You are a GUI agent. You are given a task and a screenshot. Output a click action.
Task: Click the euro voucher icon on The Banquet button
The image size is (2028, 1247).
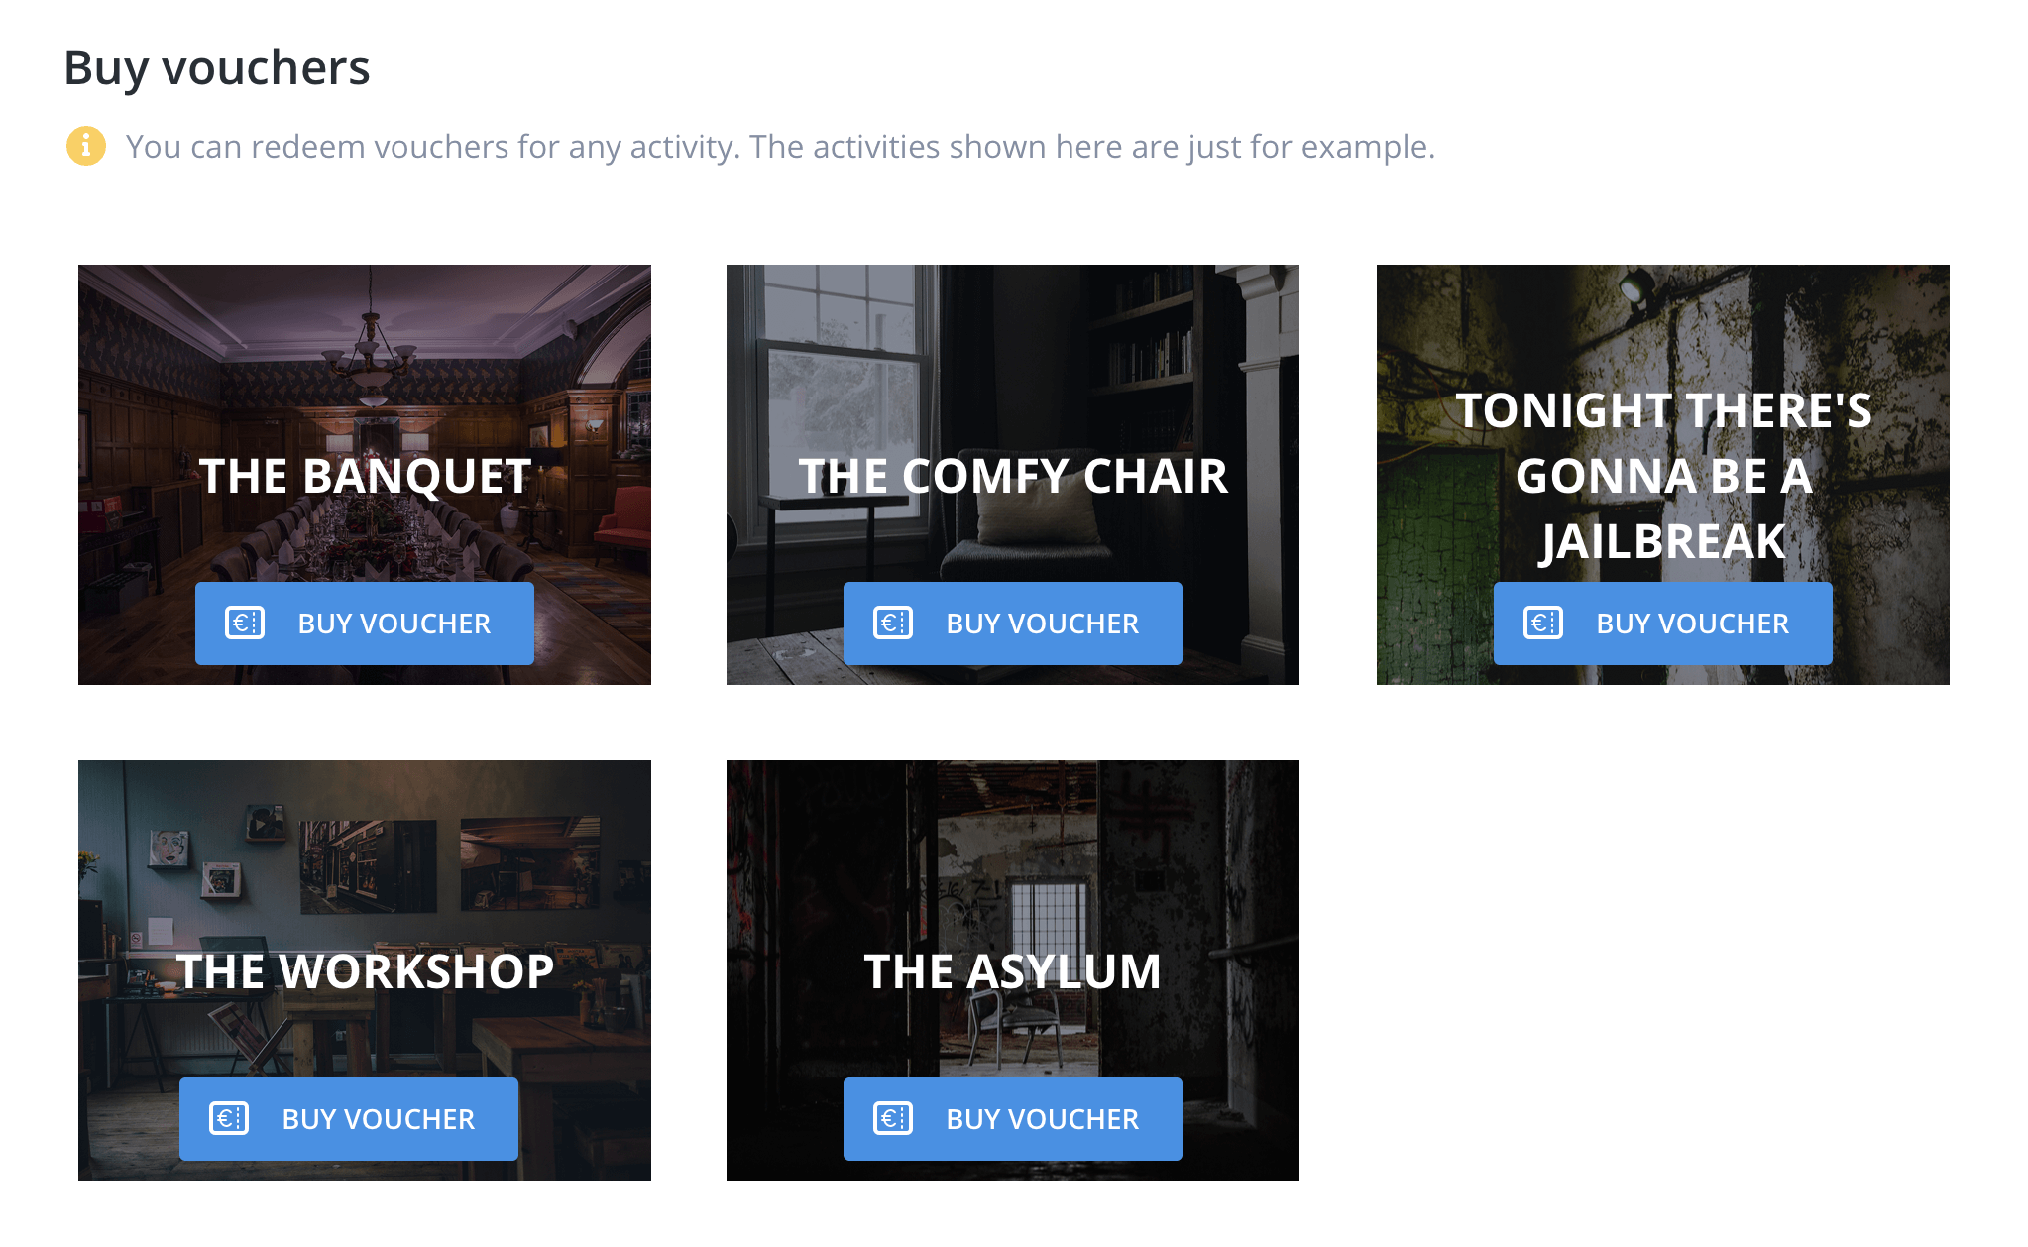coord(245,623)
